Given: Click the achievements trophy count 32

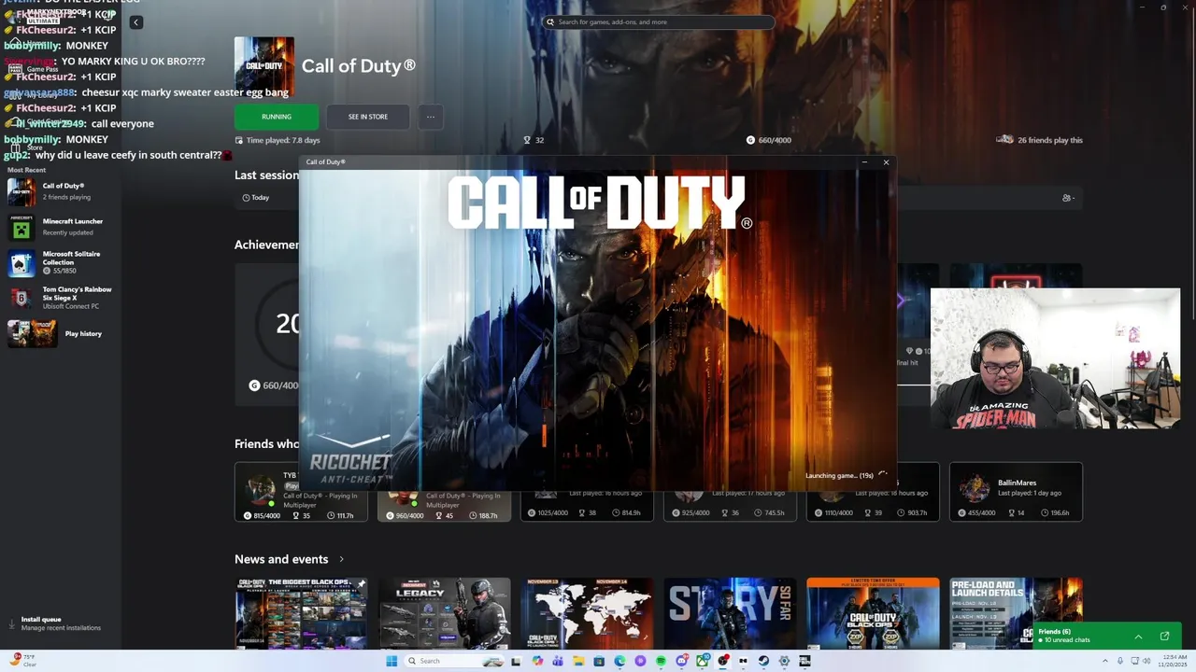Looking at the screenshot, I should (534, 140).
